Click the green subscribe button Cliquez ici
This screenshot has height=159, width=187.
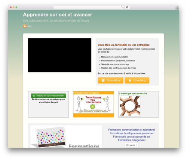48,96
